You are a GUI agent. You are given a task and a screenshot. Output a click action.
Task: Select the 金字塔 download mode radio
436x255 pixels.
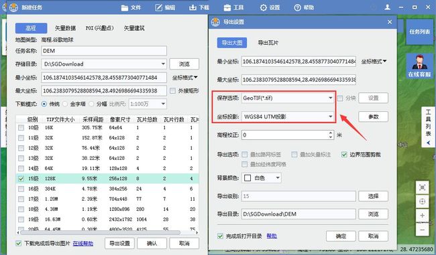point(65,104)
